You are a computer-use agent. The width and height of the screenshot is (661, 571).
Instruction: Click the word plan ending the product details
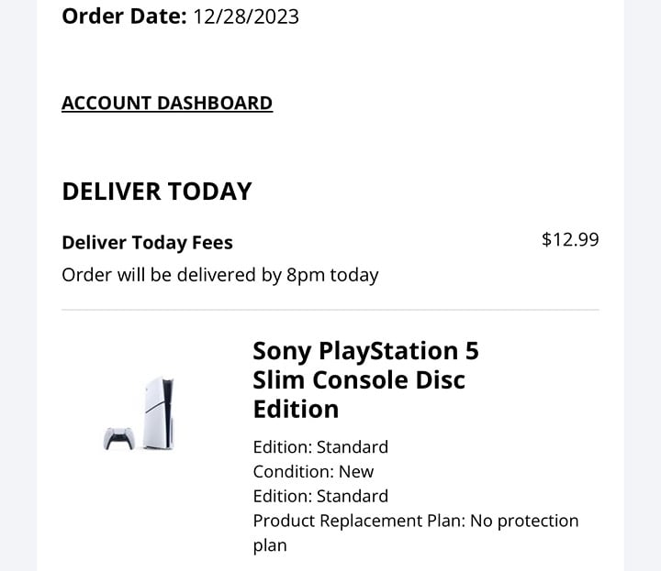coord(270,545)
